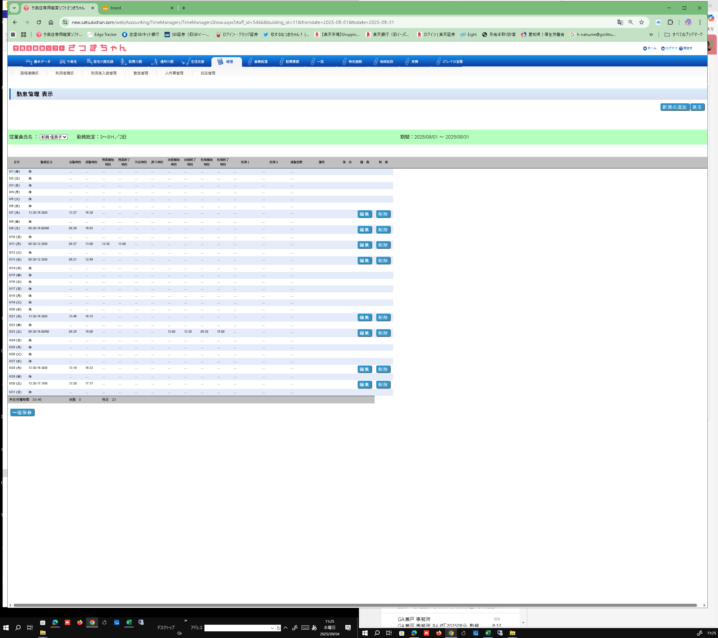Open the Chrome extensions puzzle icon
Image resolution: width=718 pixels, height=638 pixels.
(670, 23)
